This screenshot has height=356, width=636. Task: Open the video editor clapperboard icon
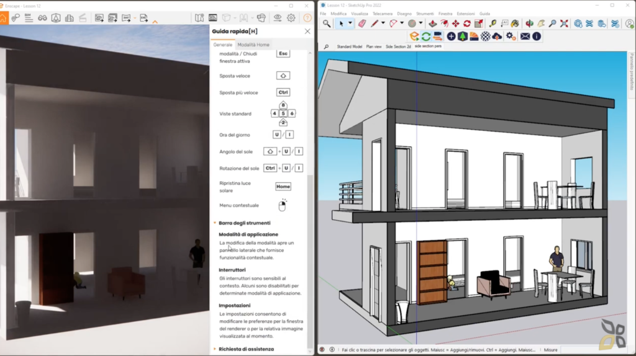pyautogui.click(x=83, y=18)
